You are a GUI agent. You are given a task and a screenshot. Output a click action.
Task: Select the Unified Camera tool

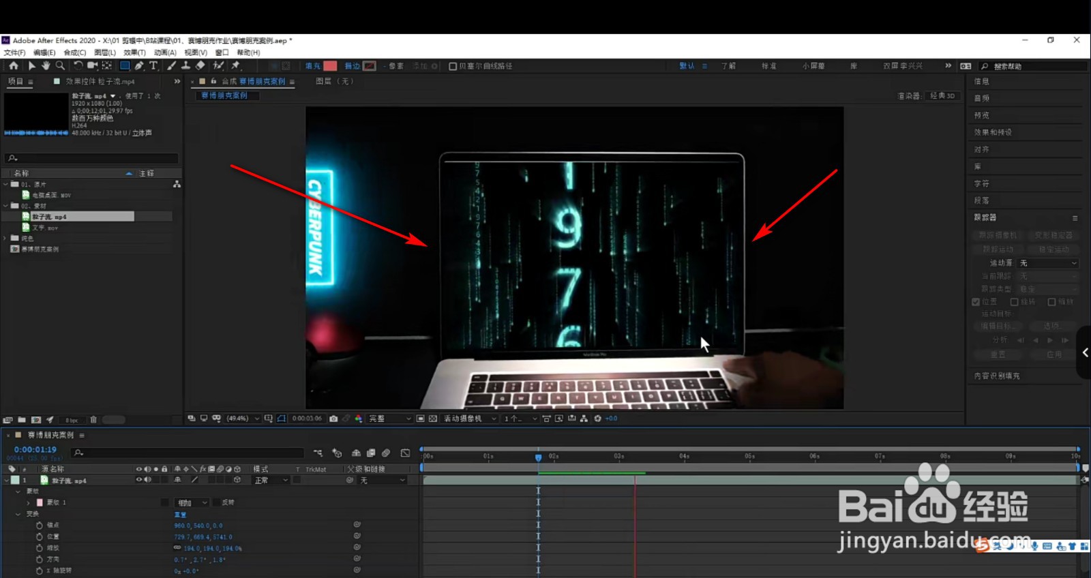tap(92, 65)
